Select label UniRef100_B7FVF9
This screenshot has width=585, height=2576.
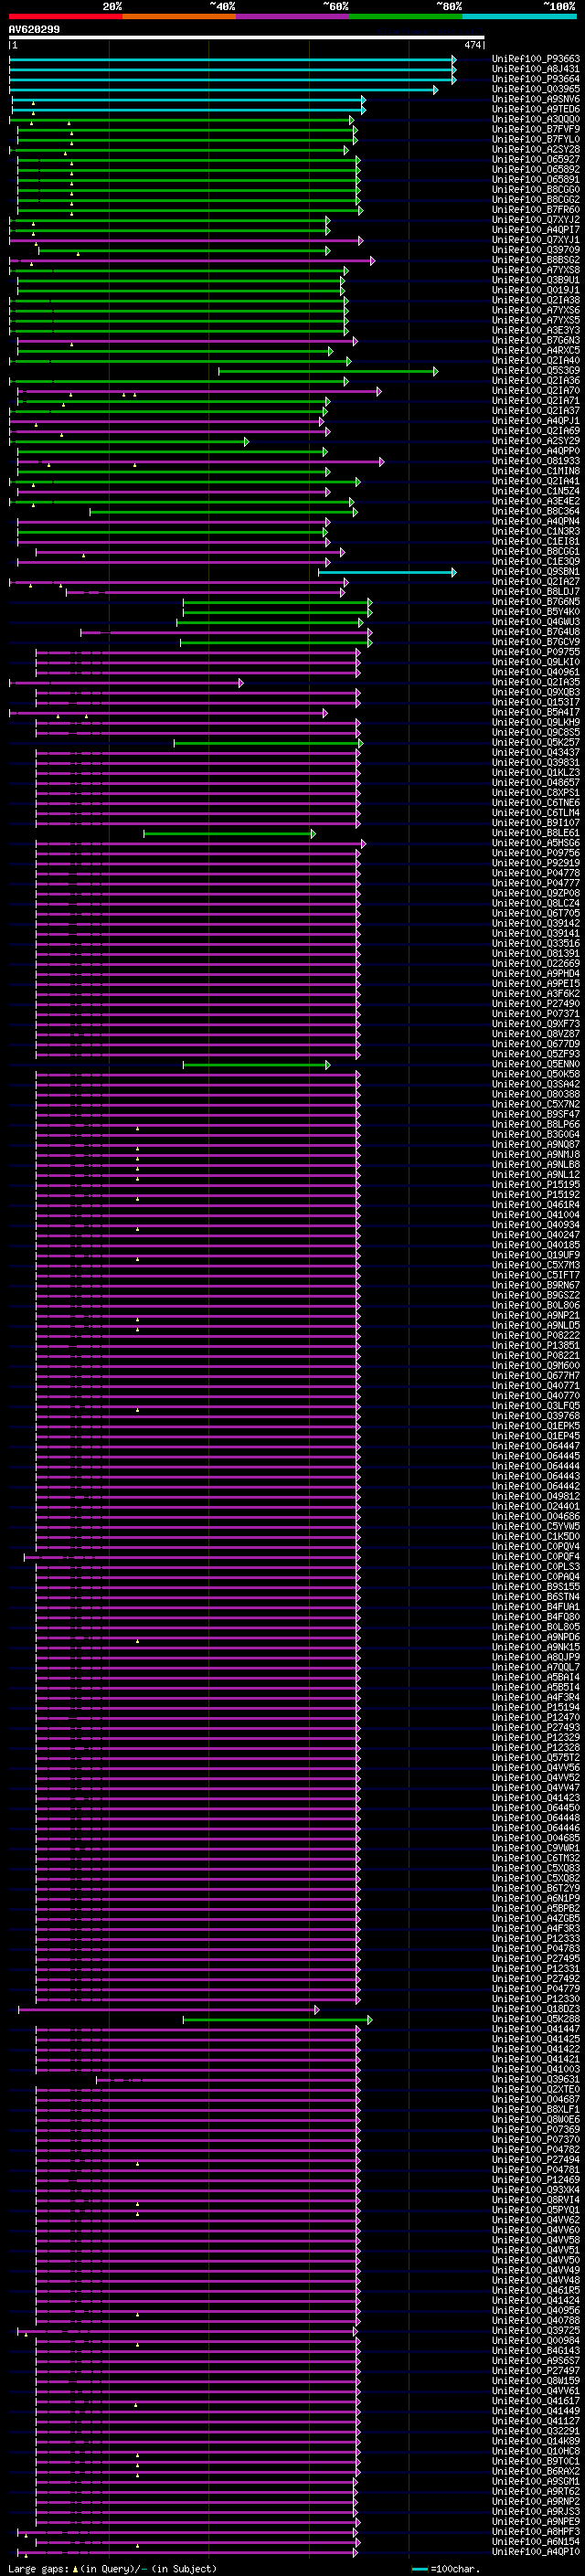click(x=536, y=129)
